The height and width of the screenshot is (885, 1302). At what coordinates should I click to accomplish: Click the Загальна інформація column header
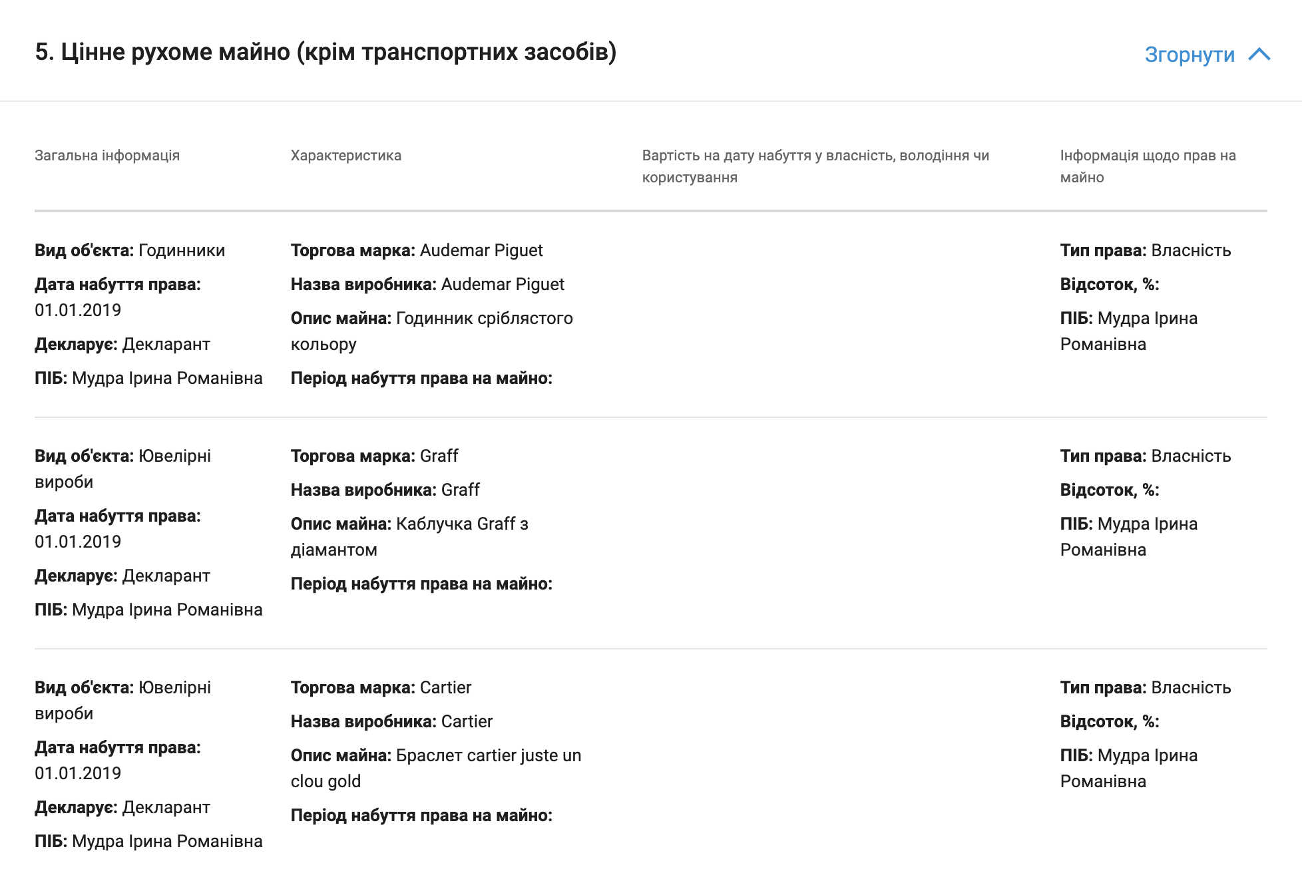[x=107, y=156]
